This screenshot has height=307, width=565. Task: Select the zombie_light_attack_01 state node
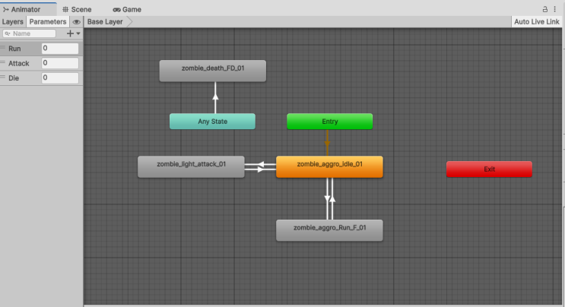point(191,166)
